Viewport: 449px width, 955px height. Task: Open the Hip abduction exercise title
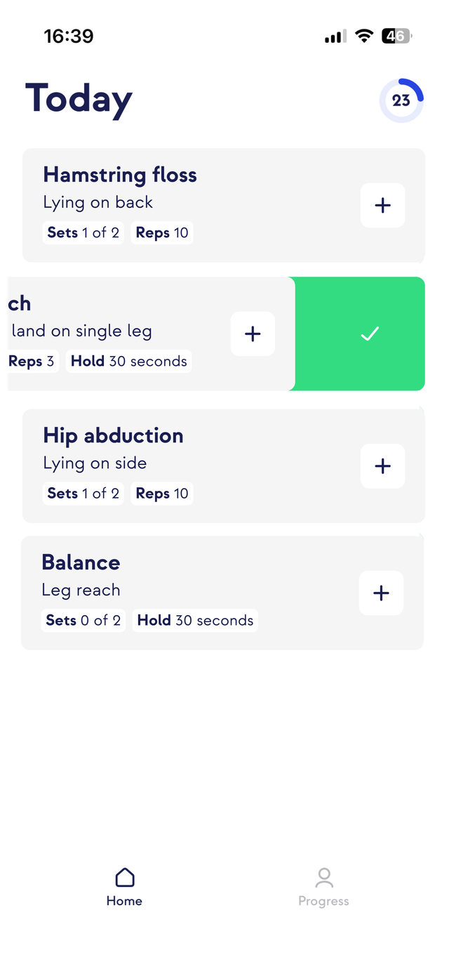click(113, 435)
